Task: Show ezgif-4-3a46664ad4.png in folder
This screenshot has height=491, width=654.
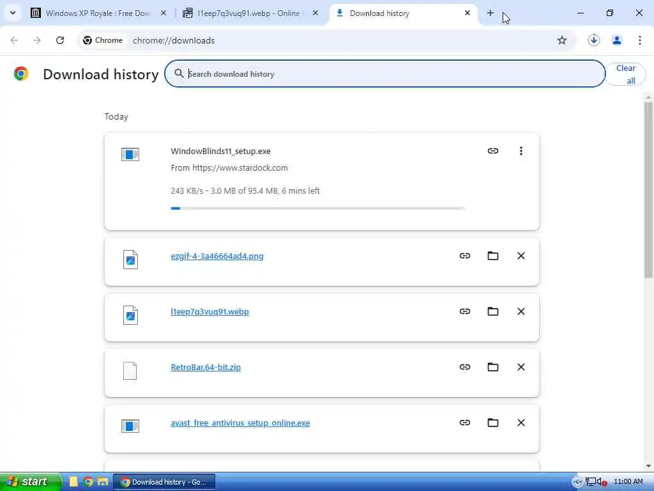Action: click(492, 256)
